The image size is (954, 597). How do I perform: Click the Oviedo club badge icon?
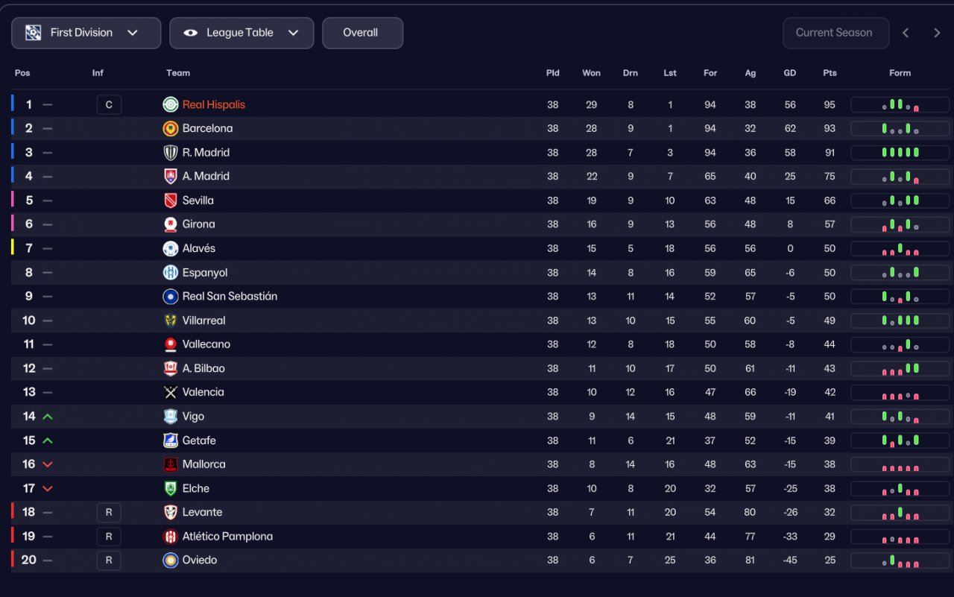coord(171,560)
